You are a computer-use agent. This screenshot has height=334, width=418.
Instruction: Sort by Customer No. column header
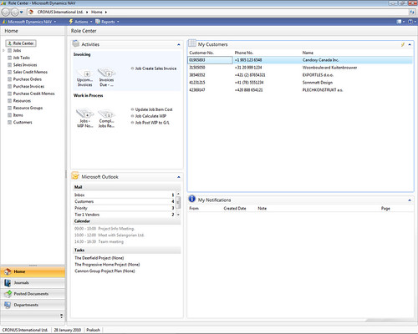pos(201,53)
